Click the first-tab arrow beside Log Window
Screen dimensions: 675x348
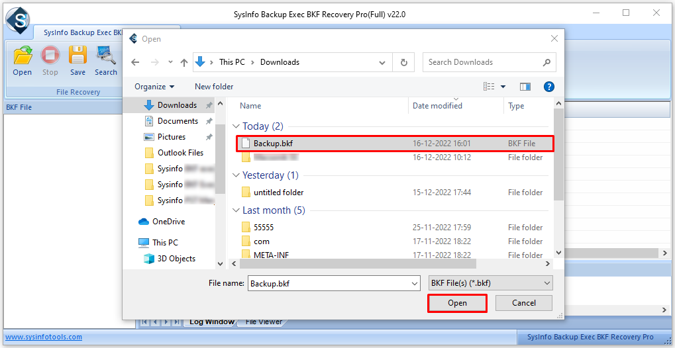click(144, 322)
